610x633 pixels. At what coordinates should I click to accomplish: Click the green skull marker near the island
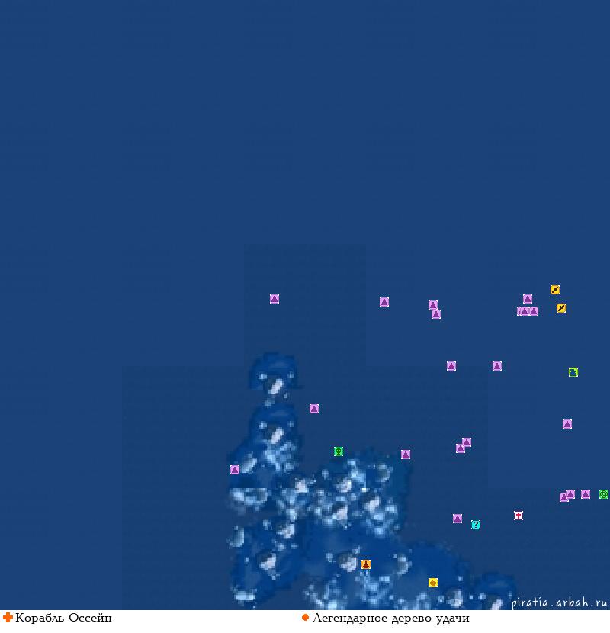click(339, 451)
